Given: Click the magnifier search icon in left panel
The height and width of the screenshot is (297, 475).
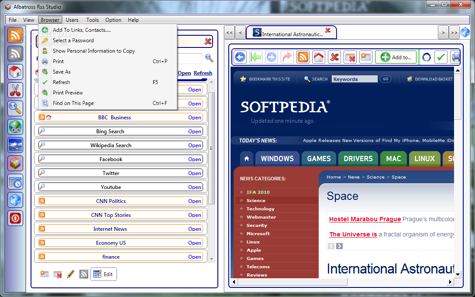Looking at the screenshot, I should click(x=209, y=58).
